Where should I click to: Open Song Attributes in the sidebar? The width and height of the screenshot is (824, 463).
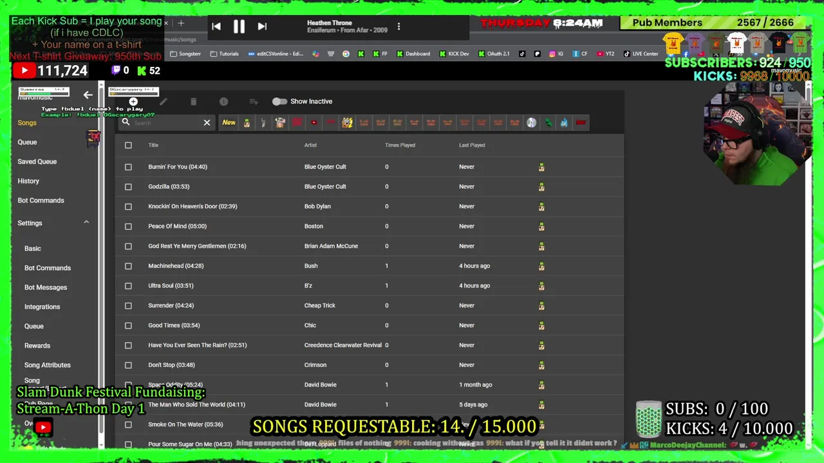click(48, 365)
